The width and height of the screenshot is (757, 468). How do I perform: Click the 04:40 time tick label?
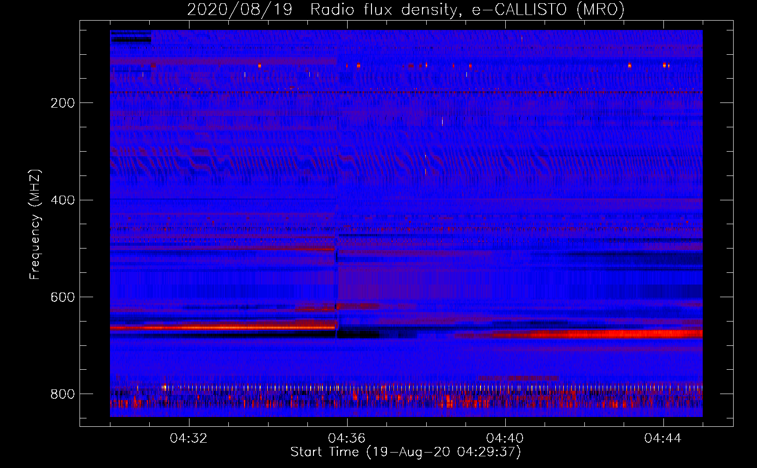[505, 439]
